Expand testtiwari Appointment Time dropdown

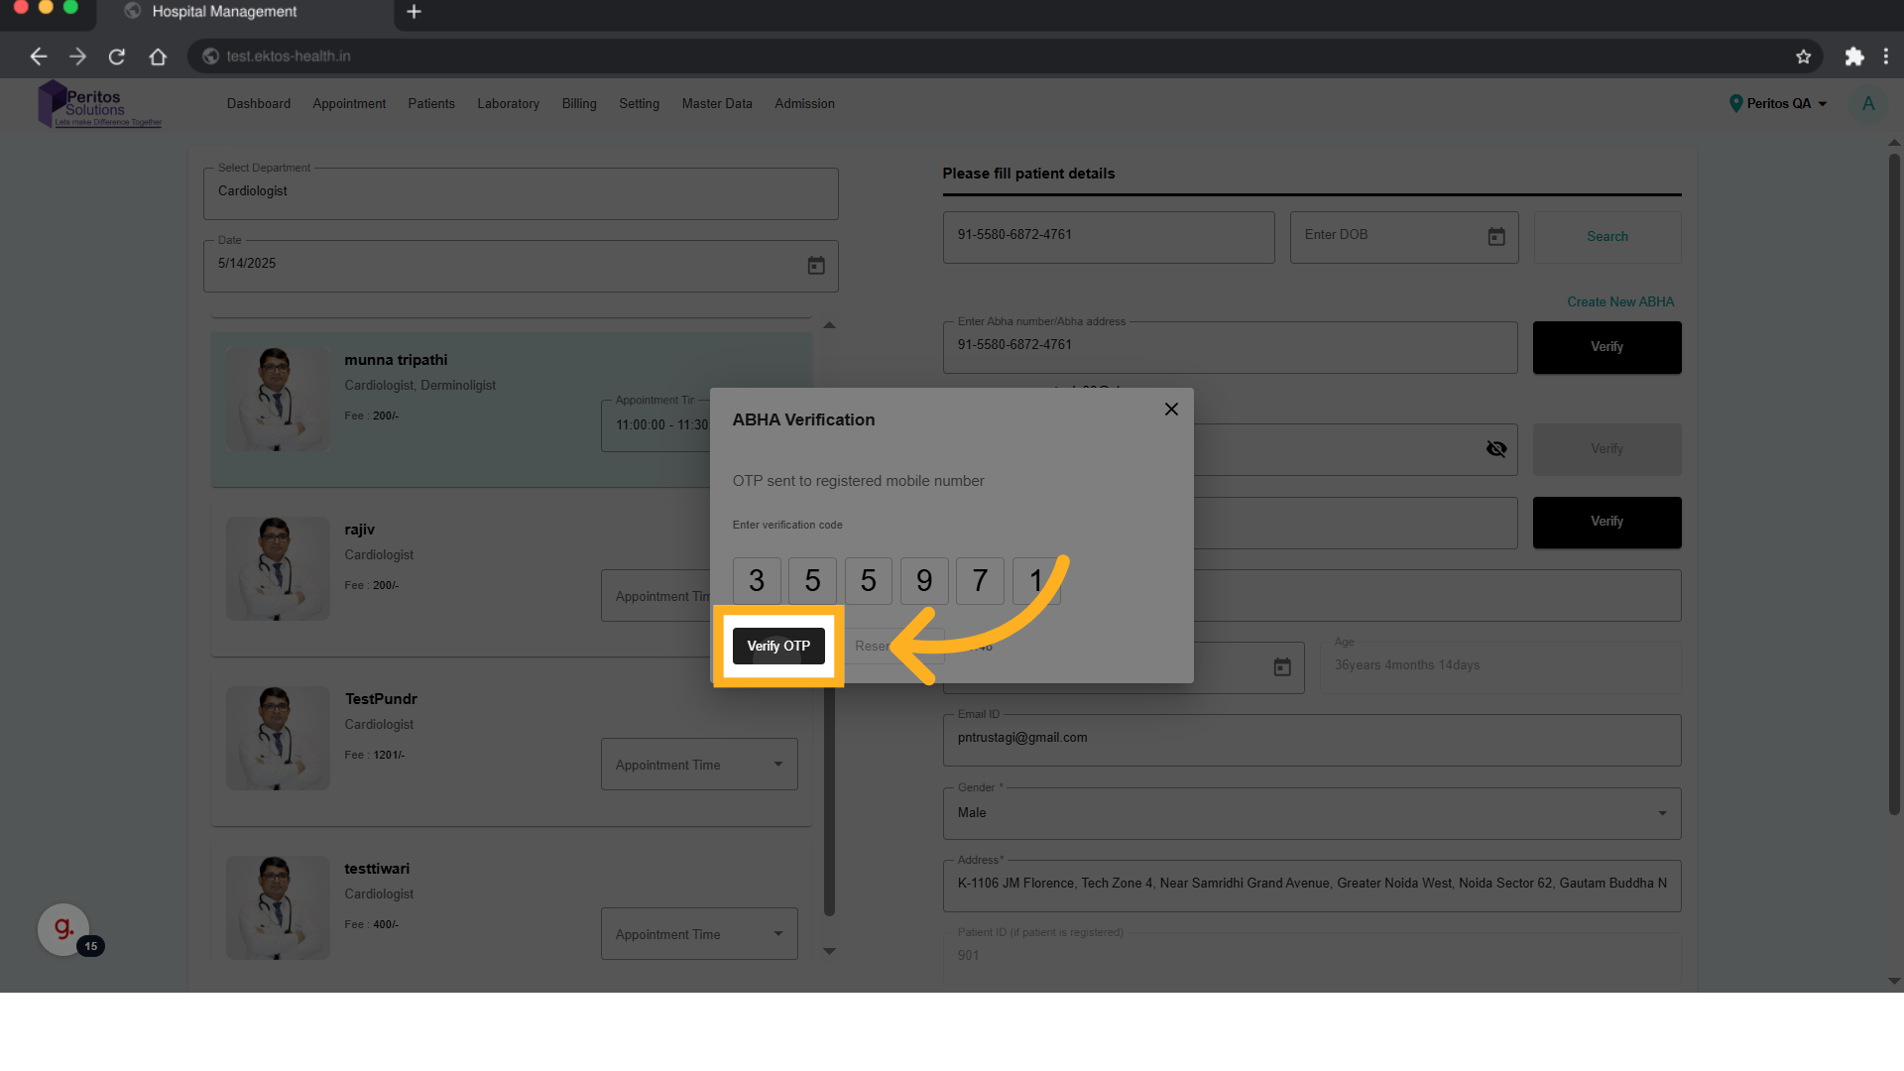[x=699, y=934]
